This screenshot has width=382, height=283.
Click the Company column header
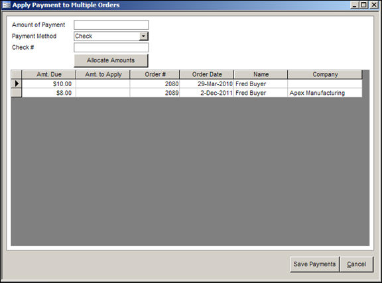pos(325,74)
